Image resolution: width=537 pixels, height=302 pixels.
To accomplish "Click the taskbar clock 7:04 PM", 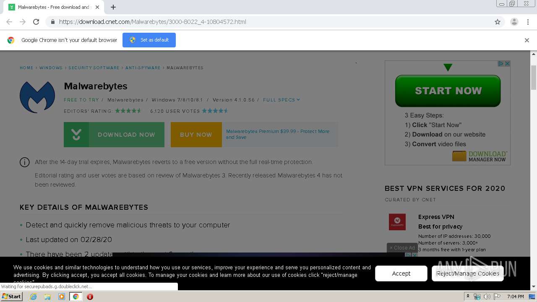I will (515, 297).
